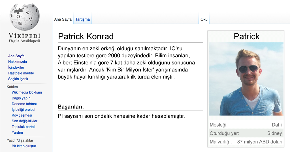Screen dimensions: 290x152
Task: Click the Oturduğu yer: label
Action: (224, 133)
